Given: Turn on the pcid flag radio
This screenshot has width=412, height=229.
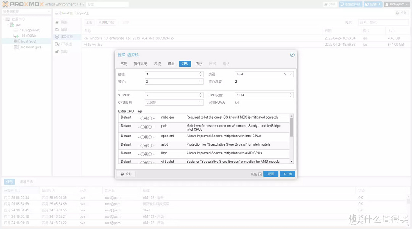Looking at the screenshot, I should [150, 127].
